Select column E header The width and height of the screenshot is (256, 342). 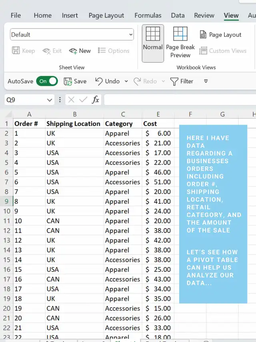click(158, 114)
